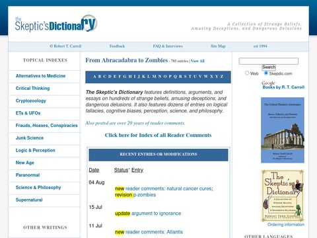Open argument to ignorance entry

[x=156, y=214]
